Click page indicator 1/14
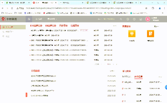Image resolution: width=167 pixels, height=103 pixels. pos(109,64)
